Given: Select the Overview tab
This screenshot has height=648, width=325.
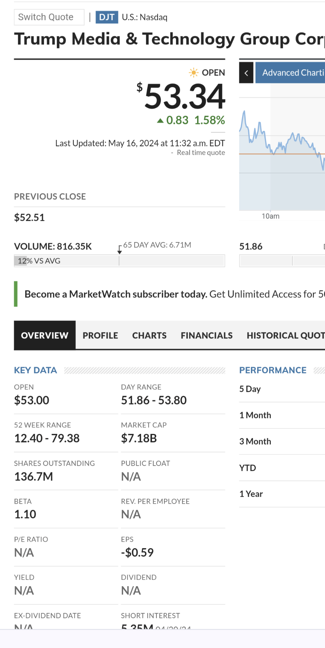Looking at the screenshot, I should tap(45, 335).
